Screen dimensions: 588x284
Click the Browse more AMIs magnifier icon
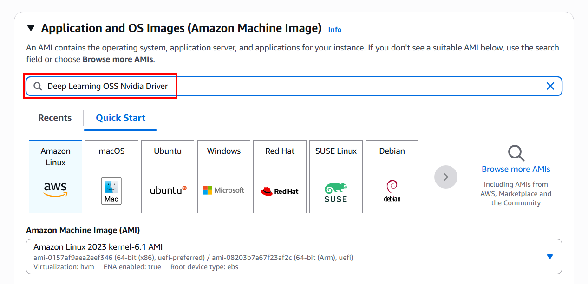(x=516, y=153)
